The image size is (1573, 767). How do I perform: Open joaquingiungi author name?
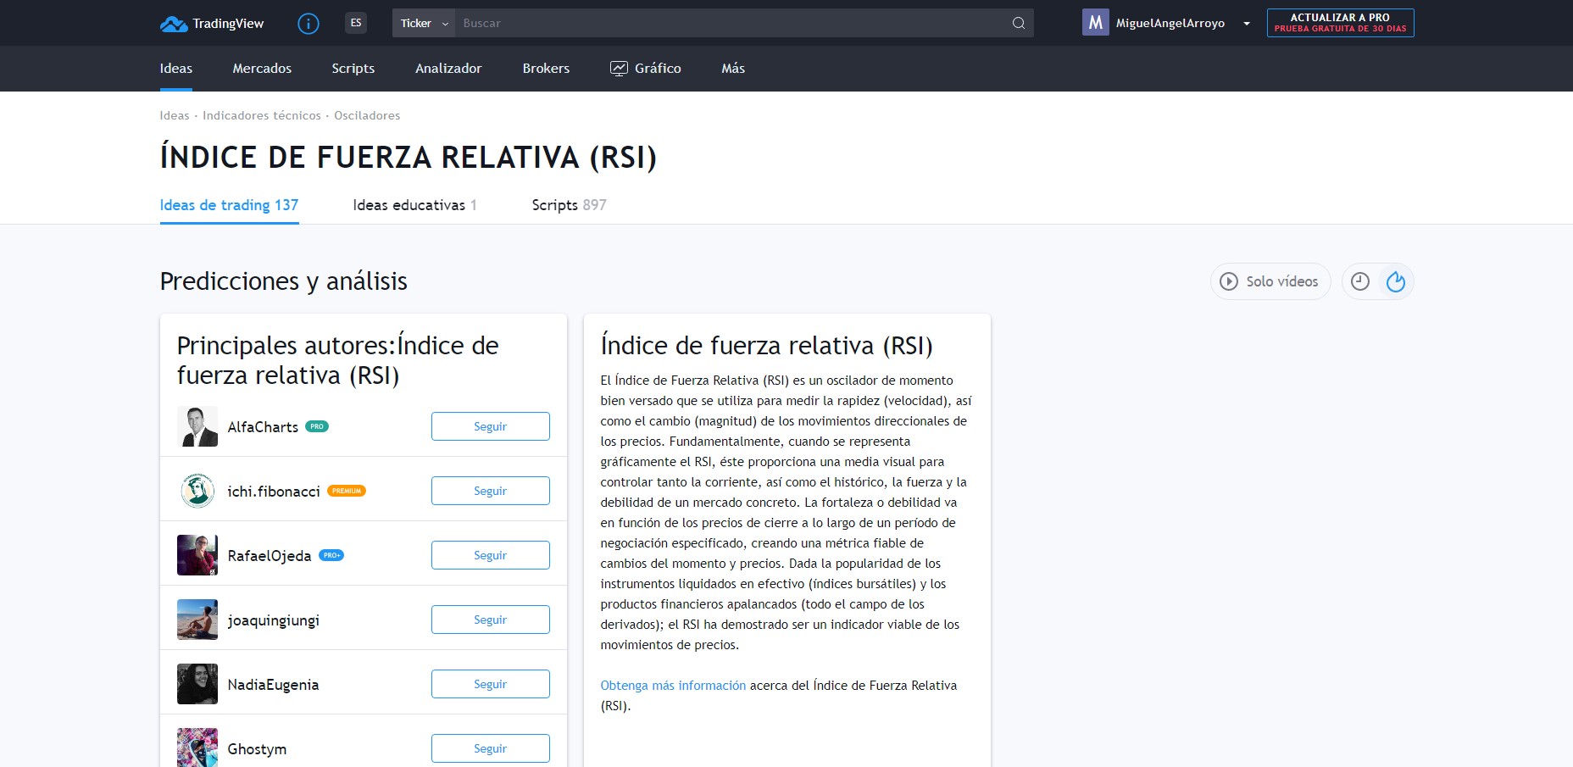click(x=274, y=620)
